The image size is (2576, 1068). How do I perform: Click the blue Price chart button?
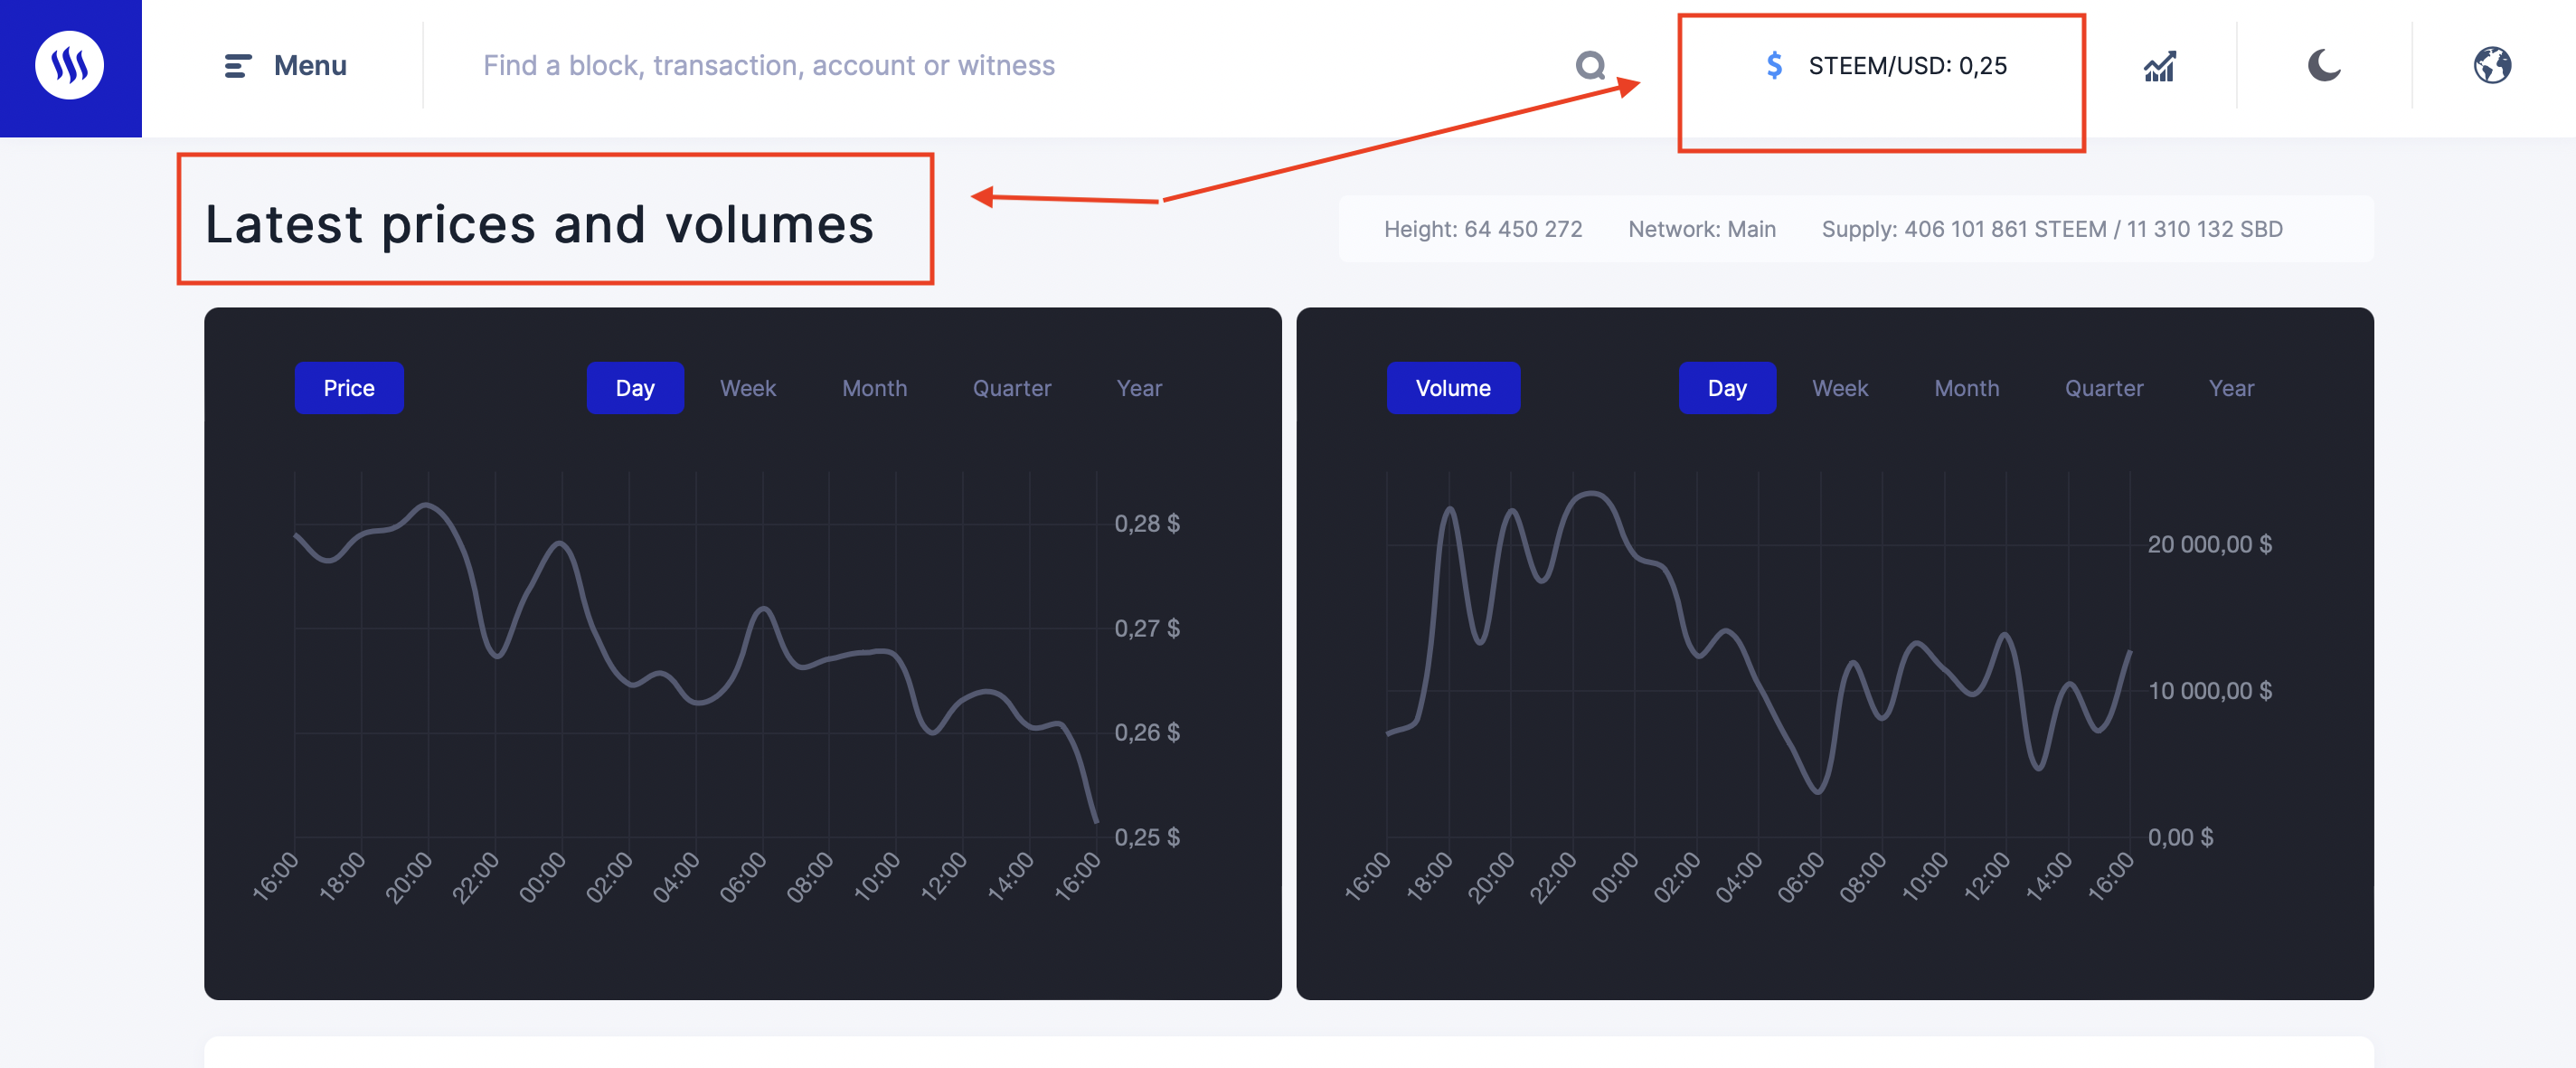pos(349,388)
